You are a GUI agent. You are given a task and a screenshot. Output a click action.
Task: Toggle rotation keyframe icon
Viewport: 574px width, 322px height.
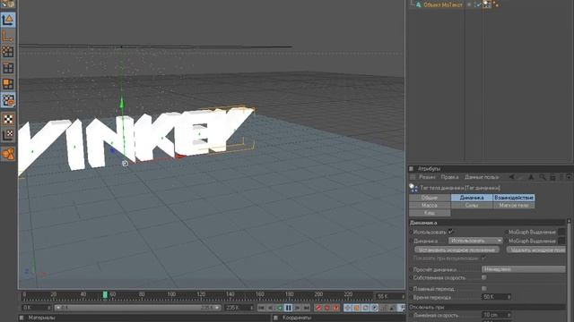(x=365, y=308)
